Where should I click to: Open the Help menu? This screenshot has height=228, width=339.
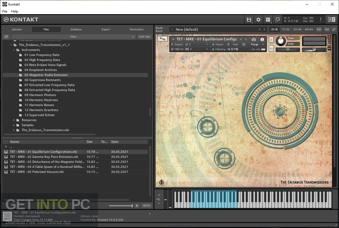(15, 11)
